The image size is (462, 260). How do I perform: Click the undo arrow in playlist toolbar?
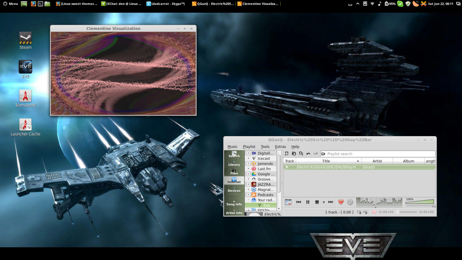pyautogui.click(x=308, y=154)
